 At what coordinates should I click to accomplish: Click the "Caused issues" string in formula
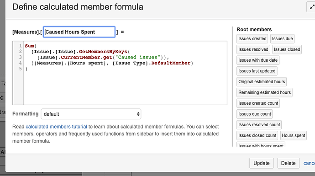(x=137, y=57)
